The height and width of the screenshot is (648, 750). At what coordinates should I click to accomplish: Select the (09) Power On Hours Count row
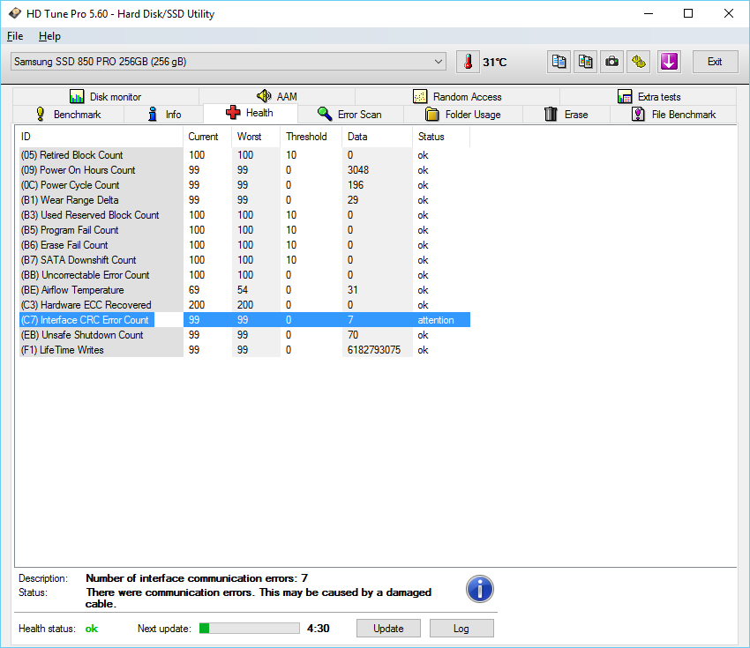[x=244, y=170]
